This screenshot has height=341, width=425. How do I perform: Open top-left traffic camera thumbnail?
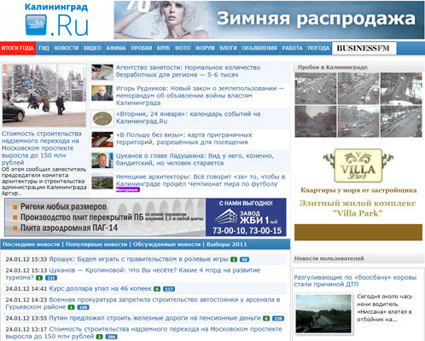click(x=316, y=89)
